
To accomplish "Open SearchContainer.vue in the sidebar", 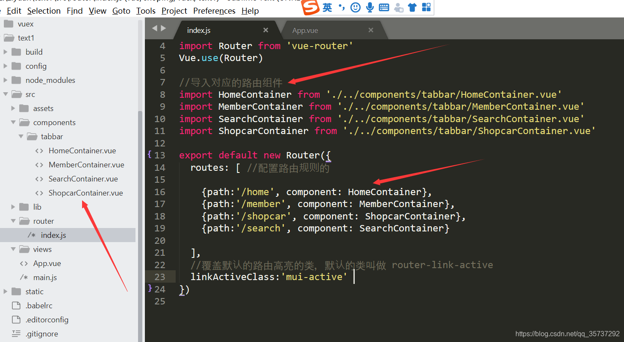I will pos(83,179).
